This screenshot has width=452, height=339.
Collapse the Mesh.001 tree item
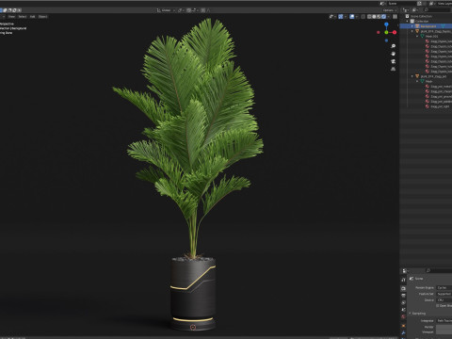[417, 37]
